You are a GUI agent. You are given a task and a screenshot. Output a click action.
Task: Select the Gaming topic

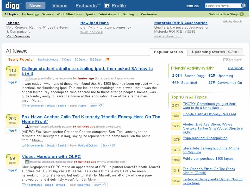coord(128,14)
